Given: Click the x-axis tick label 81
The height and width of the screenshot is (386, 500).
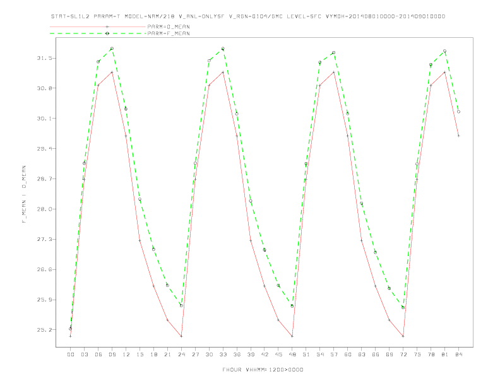Looking at the screenshot, I should click(445, 354).
